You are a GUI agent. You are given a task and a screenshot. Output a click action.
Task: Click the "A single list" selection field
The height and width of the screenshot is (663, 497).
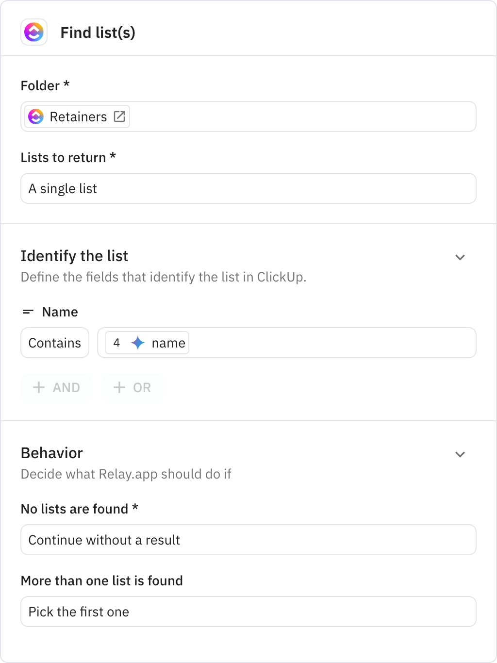[248, 188]
